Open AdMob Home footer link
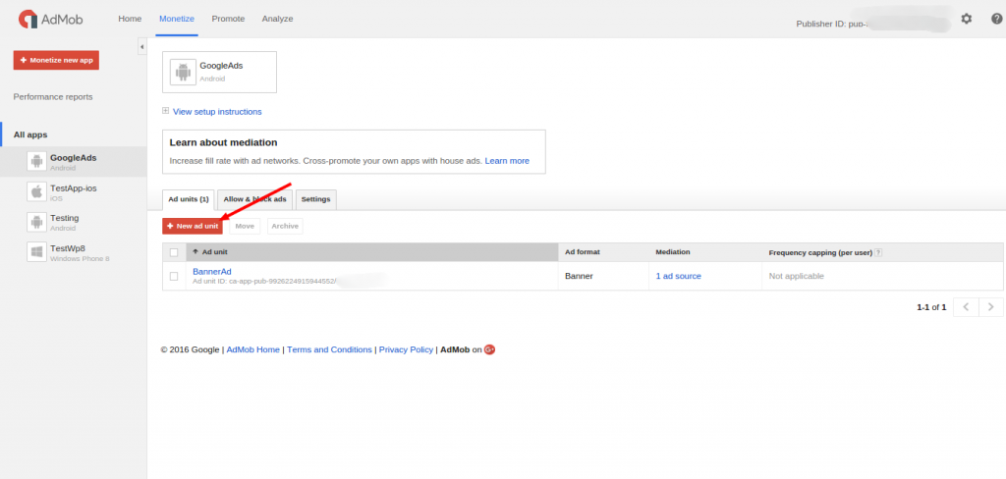This screenshot has width=1006, height=479. tap(252, 349)
